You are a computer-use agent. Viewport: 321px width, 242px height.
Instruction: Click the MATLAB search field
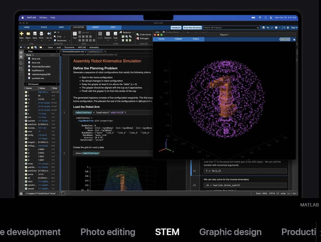231,28
